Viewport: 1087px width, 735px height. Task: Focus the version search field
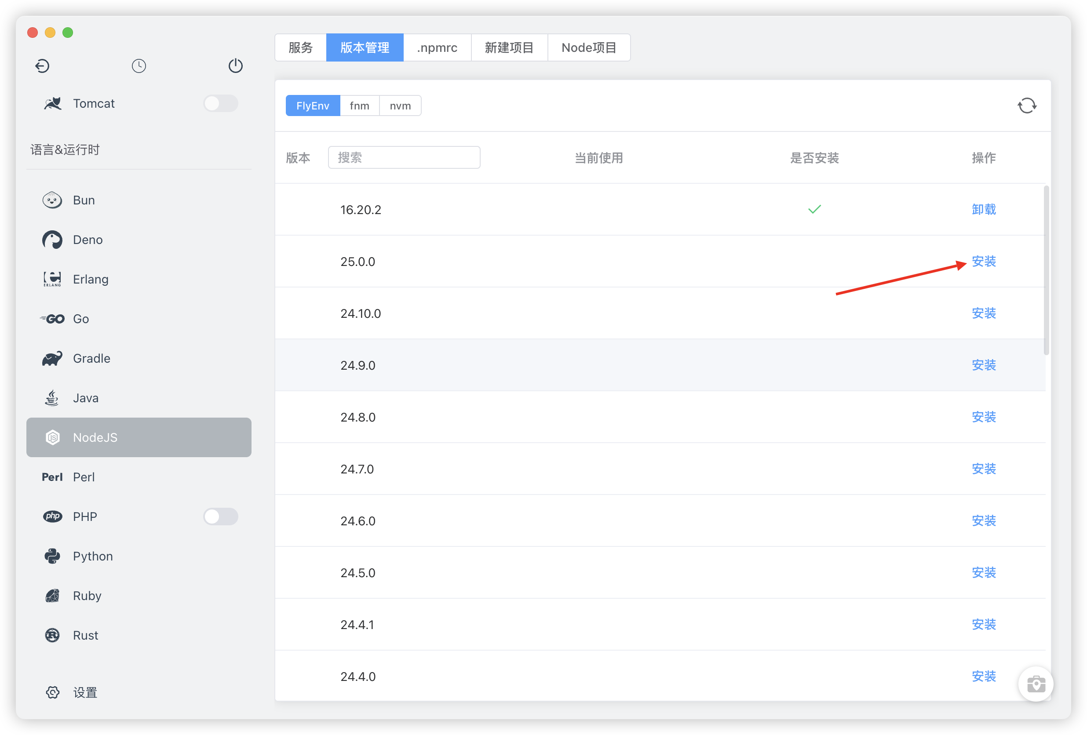pos(404,157)
